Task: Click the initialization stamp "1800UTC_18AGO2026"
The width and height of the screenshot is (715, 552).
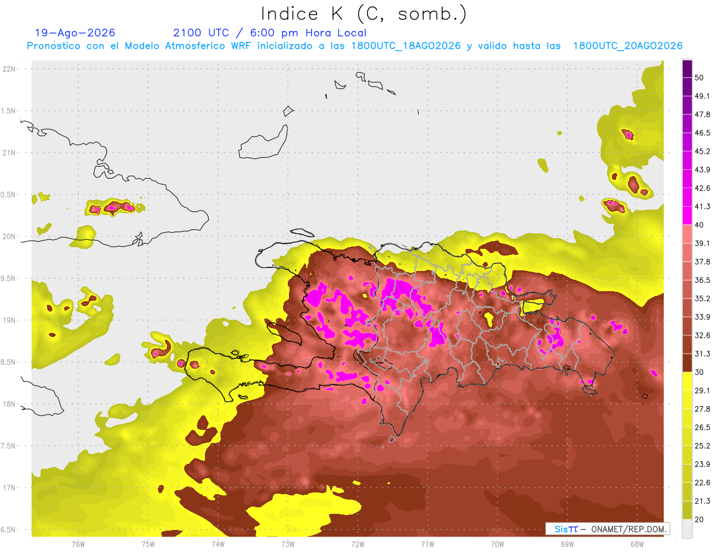Action: click(x=406, y=46)
